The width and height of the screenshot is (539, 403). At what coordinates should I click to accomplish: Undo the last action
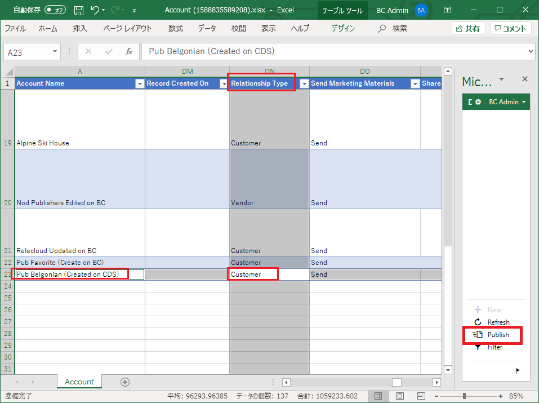[x=95, y=10]
